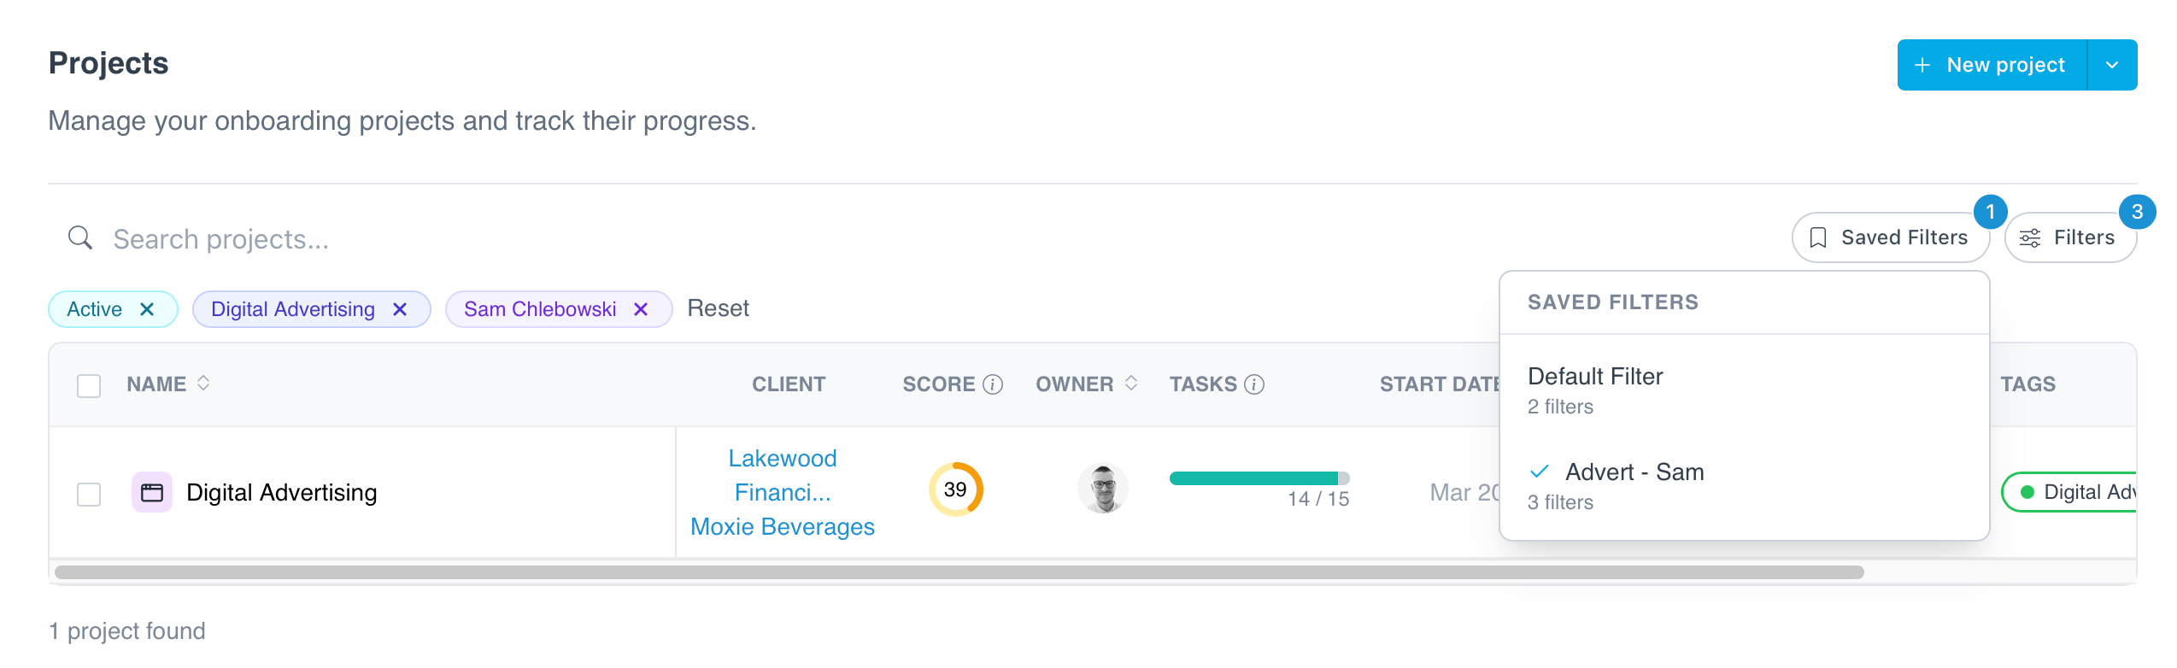Image resolution: width=2177 pixels, height=668 pixels.
Task: Sort by Name column arrows
Action: 203,383
